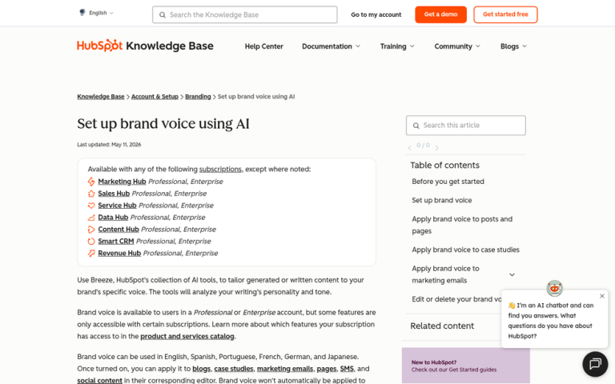Click the Knowledge Base search magnifier icon

pos(162,15)
